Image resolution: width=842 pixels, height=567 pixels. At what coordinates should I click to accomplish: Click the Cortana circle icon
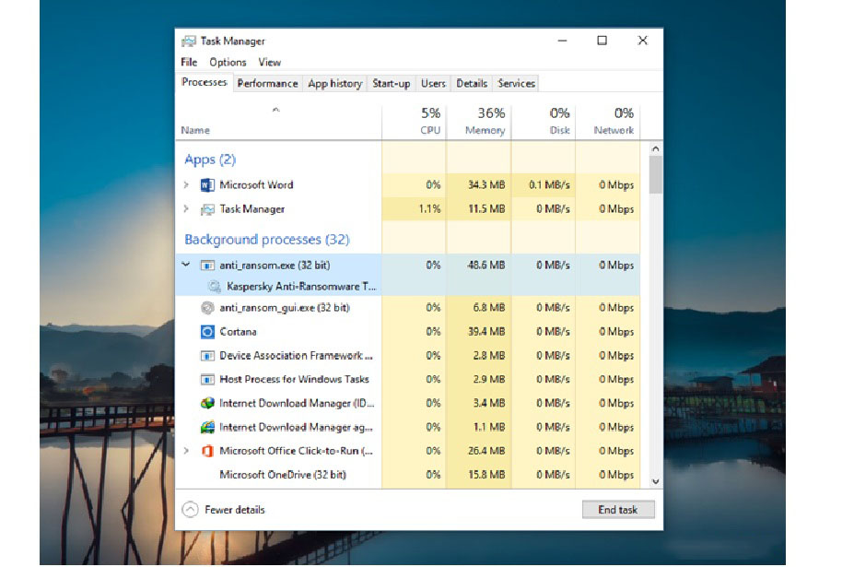207,332
